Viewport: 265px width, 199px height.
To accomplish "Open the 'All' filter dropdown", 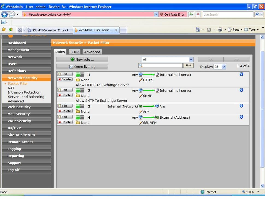I will [167, 59].
